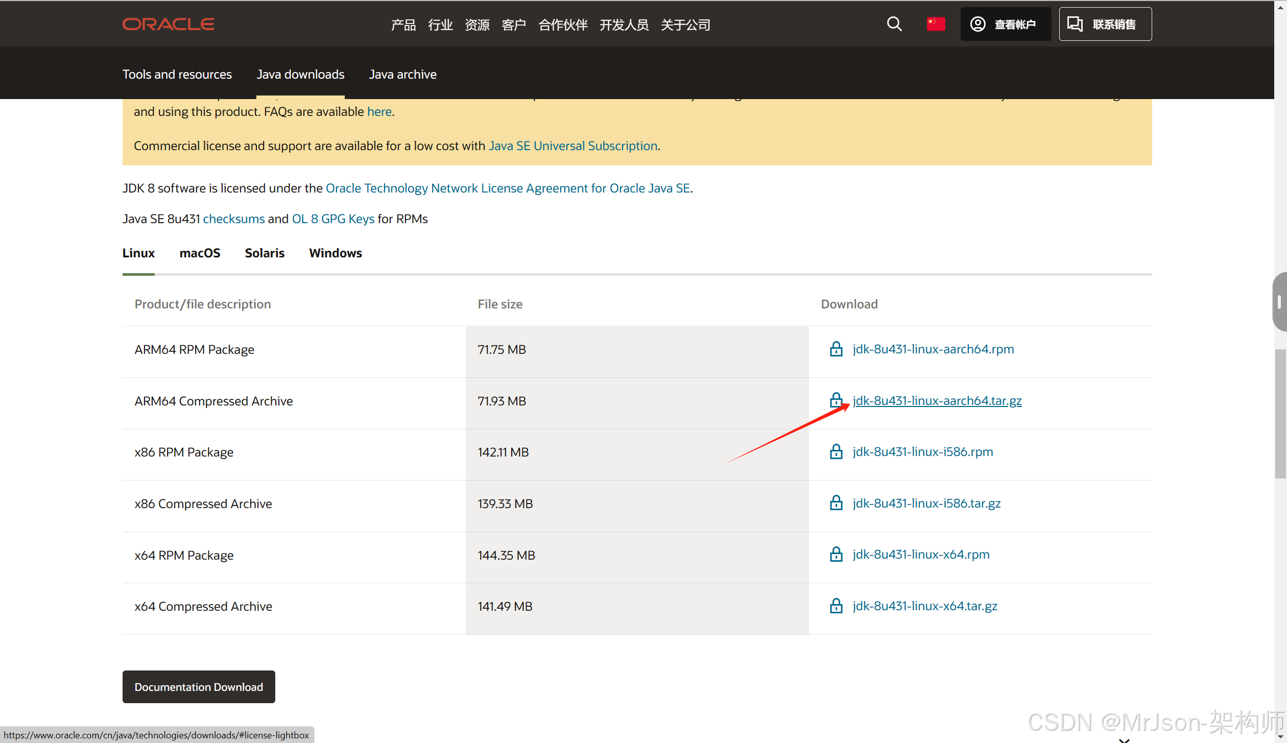Click lock icon beside jdk-8u431-linux-i586.rpm
The height and width of the screenshot is (743, 1287).
(836, 452)
